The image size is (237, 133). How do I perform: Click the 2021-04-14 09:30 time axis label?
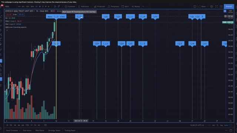[81, 121]
